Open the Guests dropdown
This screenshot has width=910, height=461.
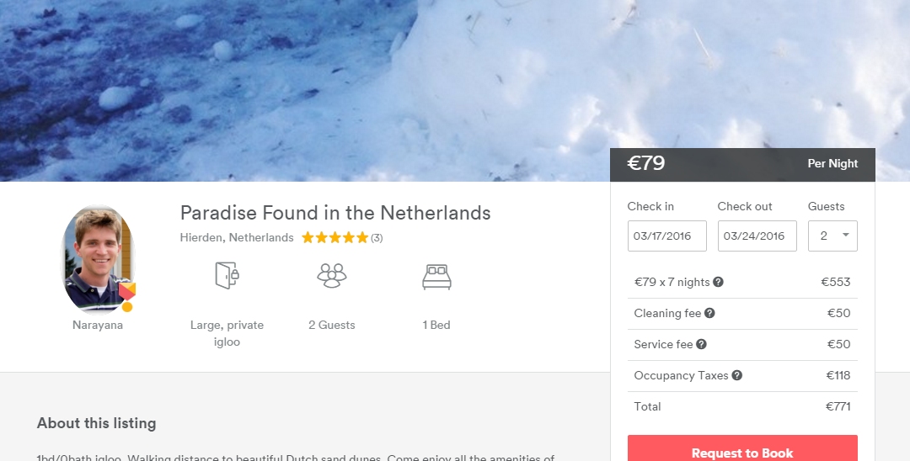coord(832,236)
